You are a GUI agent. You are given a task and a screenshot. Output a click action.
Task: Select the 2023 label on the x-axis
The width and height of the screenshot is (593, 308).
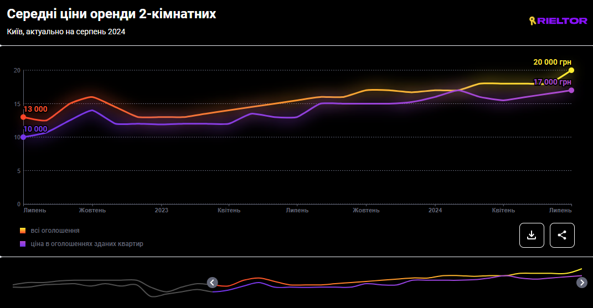pos(161,210)
